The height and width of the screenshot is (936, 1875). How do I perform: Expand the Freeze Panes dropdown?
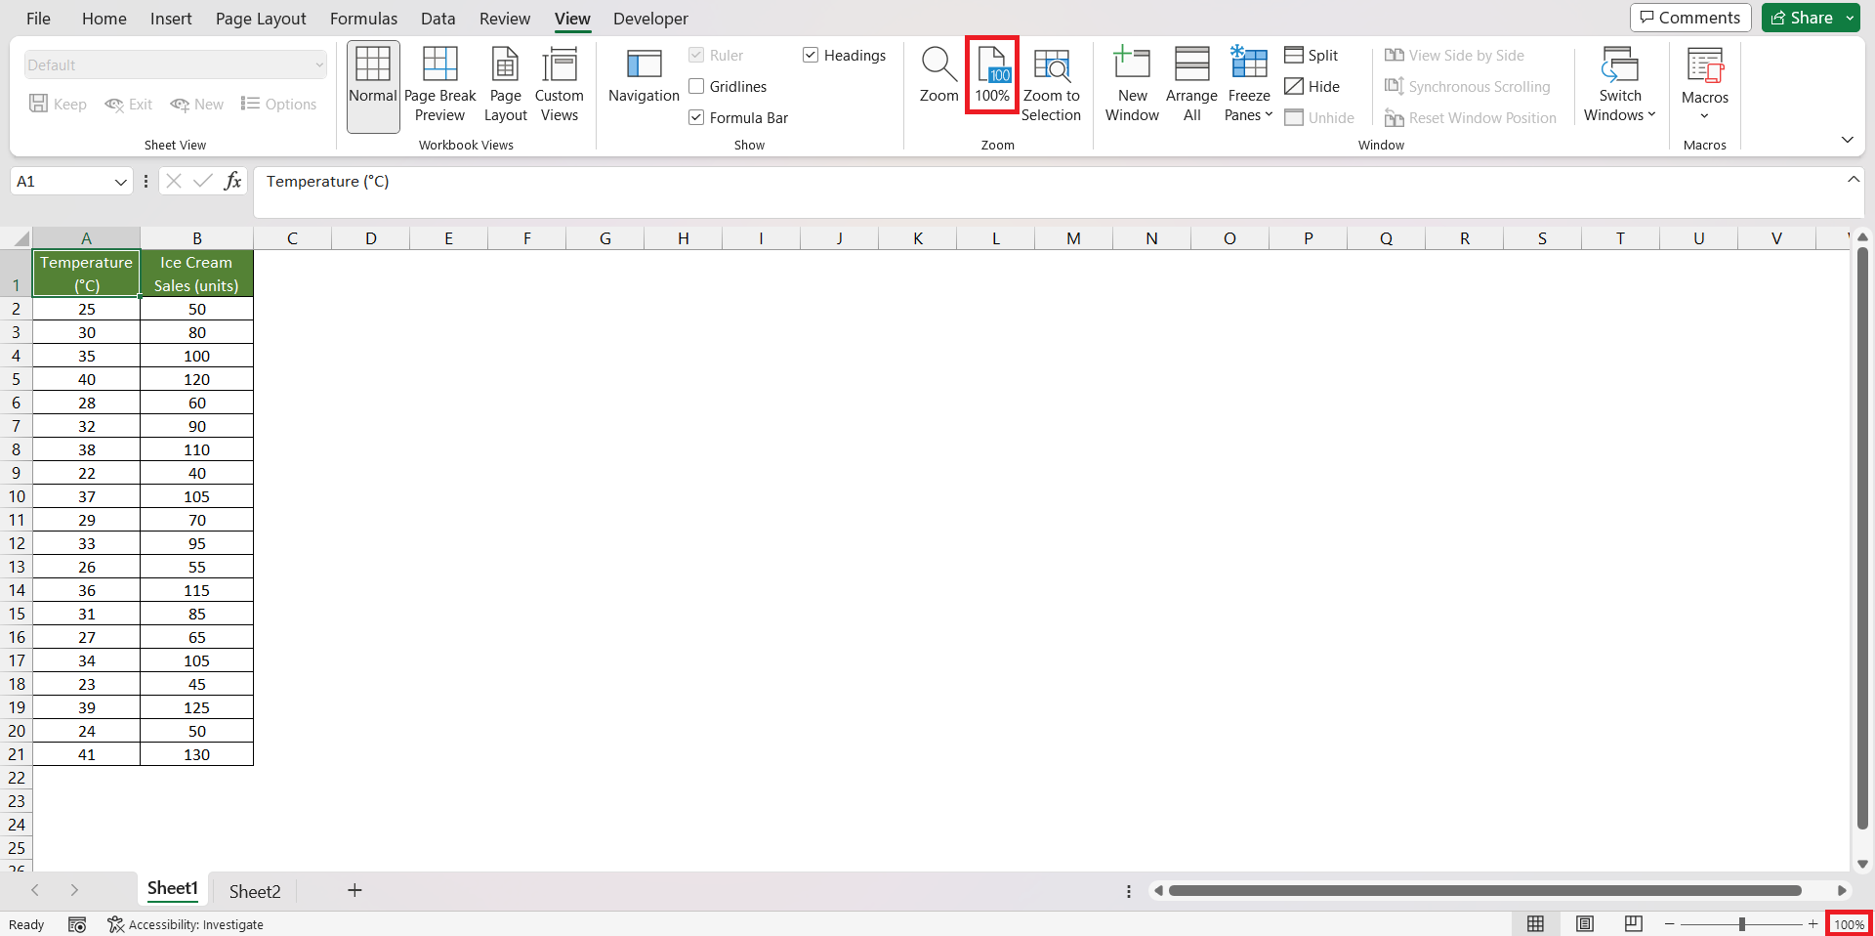point(1249,85)
